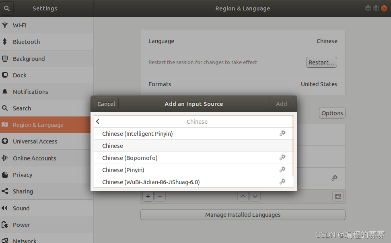Click the Restart button for language changes
This screenshot has width=391, height=243.
pos(321,62)
